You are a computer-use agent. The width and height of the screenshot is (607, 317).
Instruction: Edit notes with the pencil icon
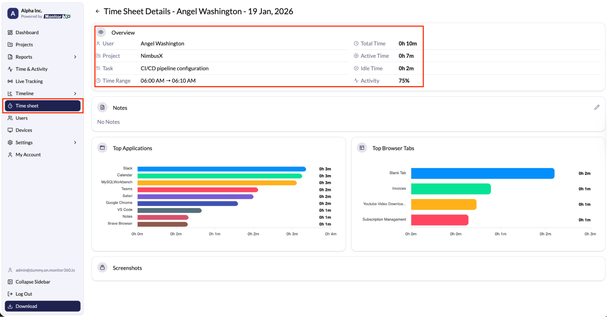pos(597,107)
